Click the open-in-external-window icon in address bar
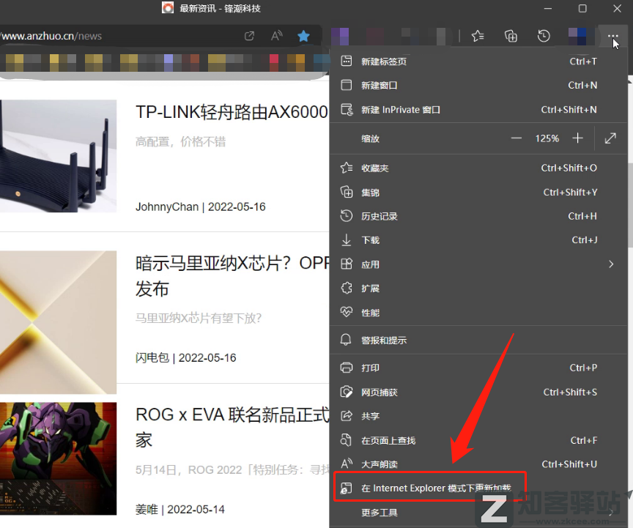The width and height of the screenshot is (633, 528). coord(248,35)
